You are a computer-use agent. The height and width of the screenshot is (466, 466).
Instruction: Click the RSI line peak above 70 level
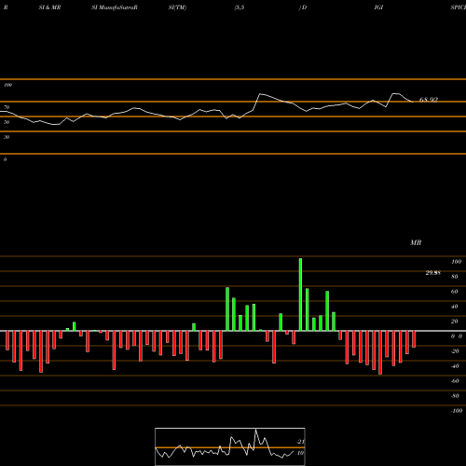click(x=260, y=94)
